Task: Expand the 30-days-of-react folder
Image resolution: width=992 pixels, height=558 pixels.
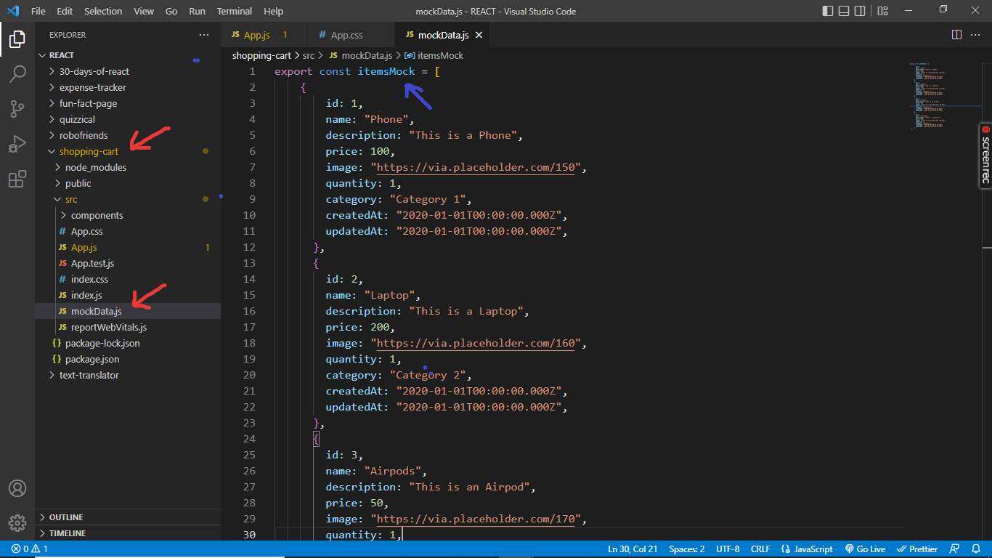Action: (128, 71)
